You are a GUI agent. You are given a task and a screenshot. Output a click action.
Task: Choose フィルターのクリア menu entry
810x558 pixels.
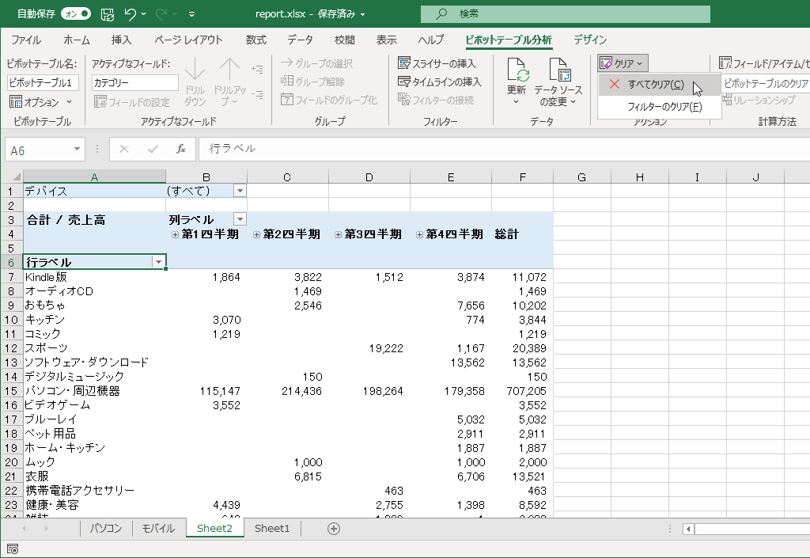664,107
